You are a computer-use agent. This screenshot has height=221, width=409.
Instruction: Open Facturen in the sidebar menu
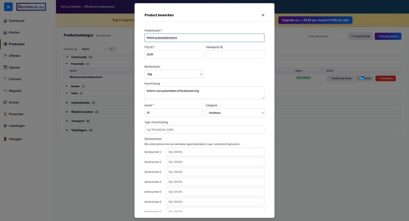(15, 79)
